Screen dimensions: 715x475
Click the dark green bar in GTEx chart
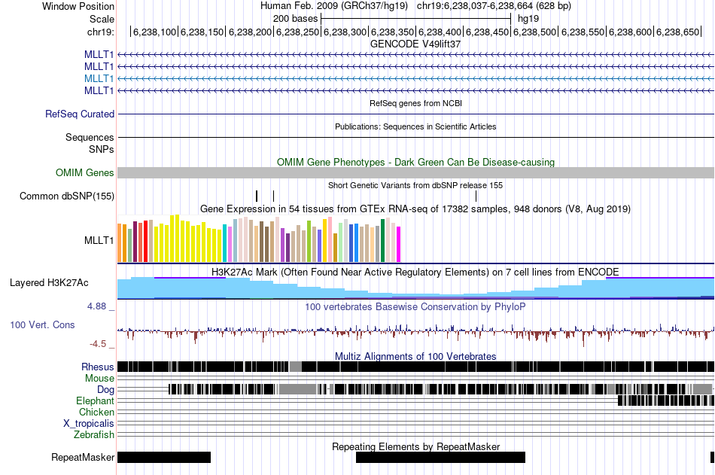pyautogui.click(x=382, y=240)
